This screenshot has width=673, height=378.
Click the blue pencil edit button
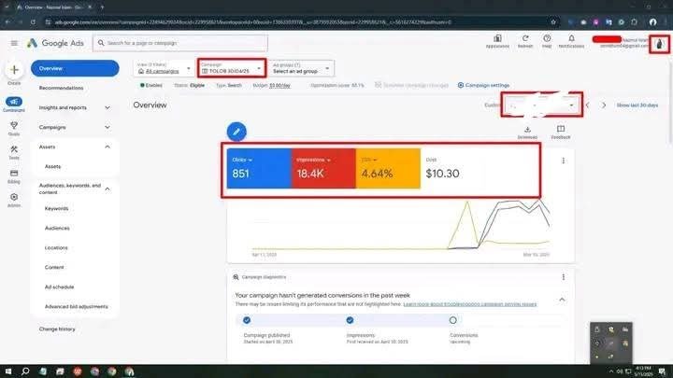pos(237,132)
